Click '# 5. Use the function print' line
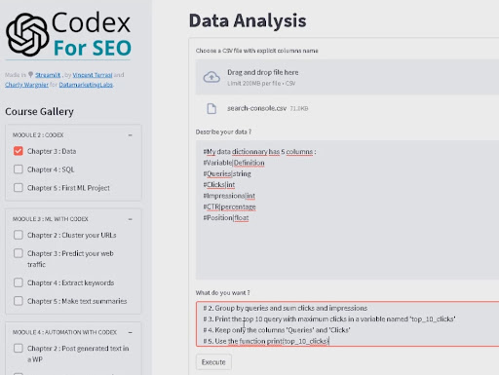The image size is (499, 375). [x=266, y=341]
